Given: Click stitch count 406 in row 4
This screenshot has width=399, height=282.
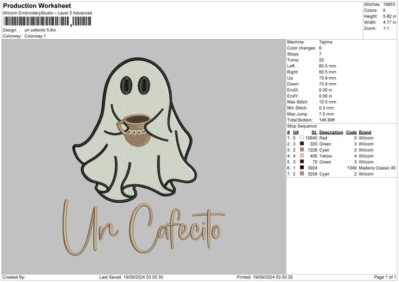Looking at the screenshot, I should [313, 156].
